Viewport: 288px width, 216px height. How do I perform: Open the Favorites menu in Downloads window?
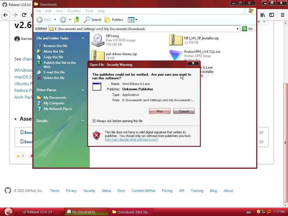point(74,11)
